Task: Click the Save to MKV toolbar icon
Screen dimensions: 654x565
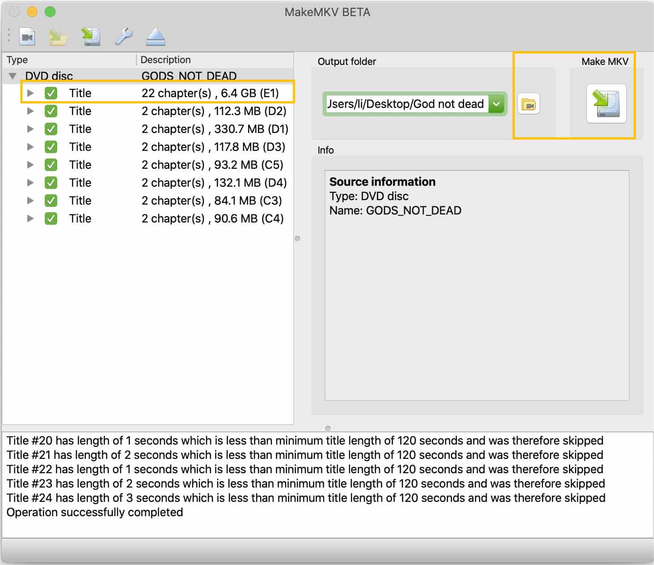Action: 91,37
